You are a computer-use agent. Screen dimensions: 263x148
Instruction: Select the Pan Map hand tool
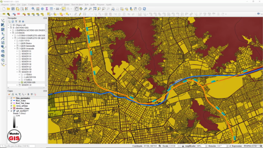[x=76, y=9]
